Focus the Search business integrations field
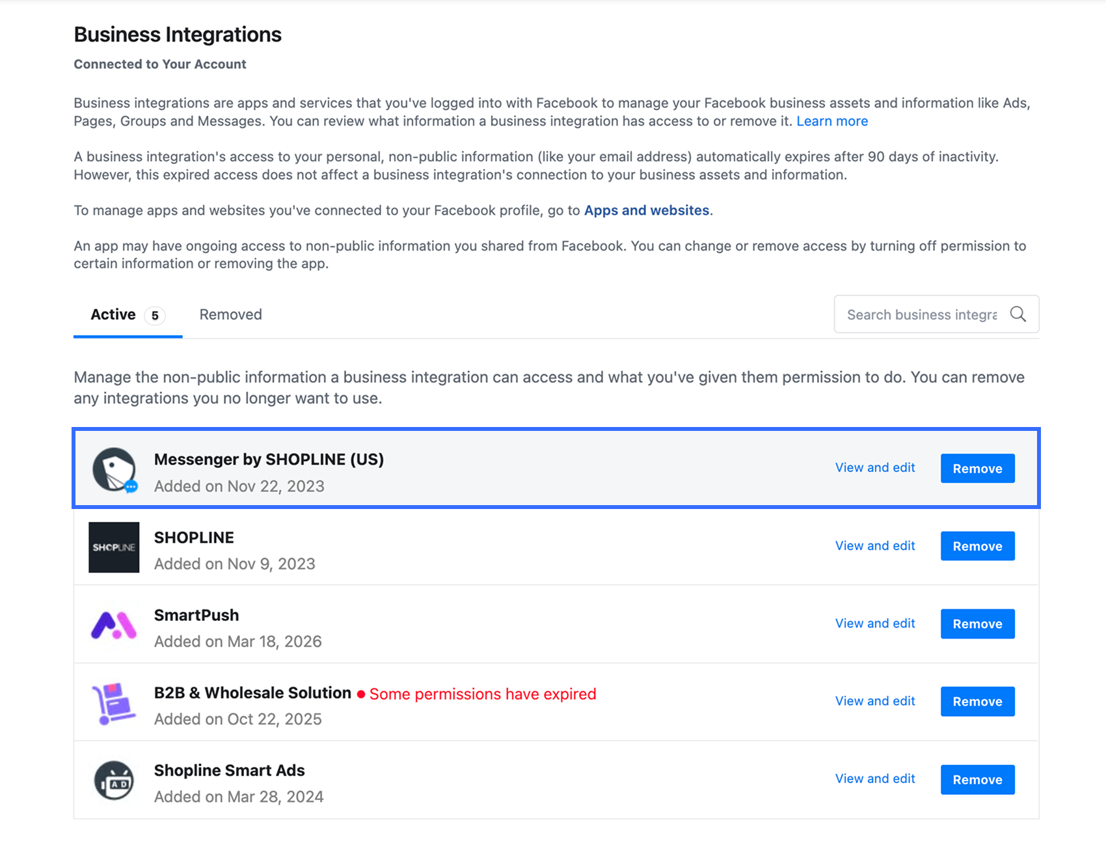Screen dimensions: 1106x841 coord(936,314)
